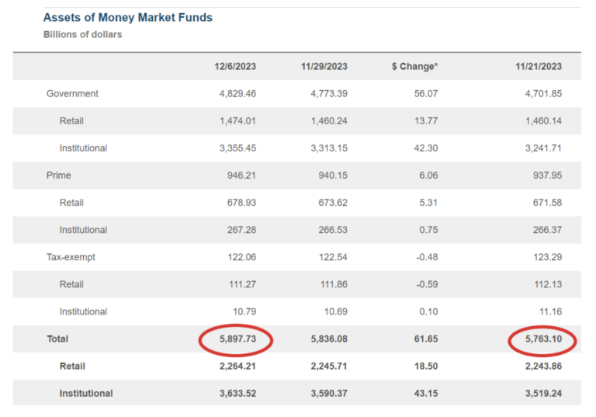The width and height of the screenshot is (596, 417).
Task: Click the circled total value 5,897.73
Action: tap(237, 339)
